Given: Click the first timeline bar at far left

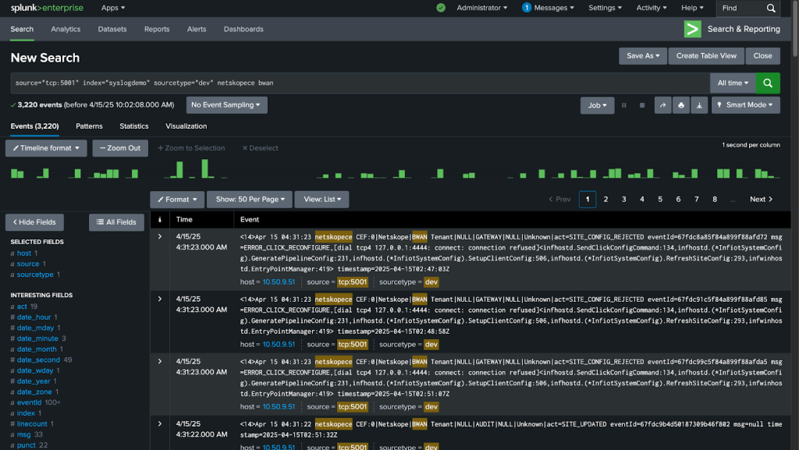Looking at the screenshot, I should coord(14,173).
